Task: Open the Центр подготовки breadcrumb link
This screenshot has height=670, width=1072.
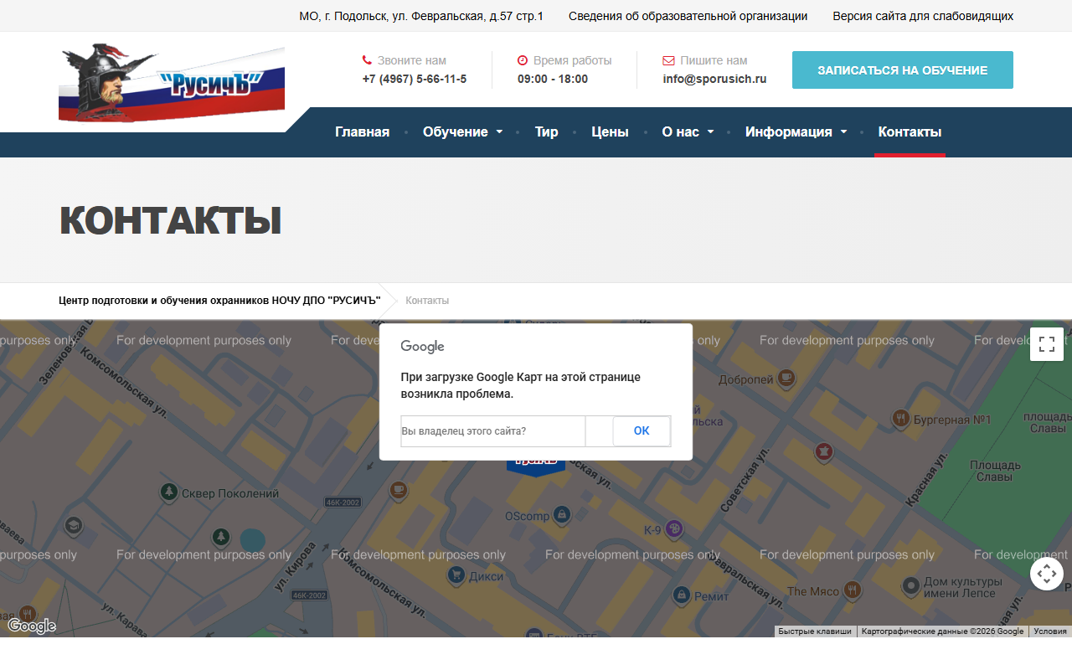Action: point(219,301)
